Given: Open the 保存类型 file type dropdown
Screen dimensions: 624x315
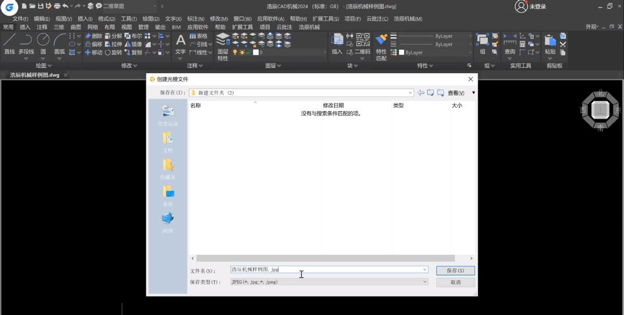Looking at the screenshot, I should (425, 281).
